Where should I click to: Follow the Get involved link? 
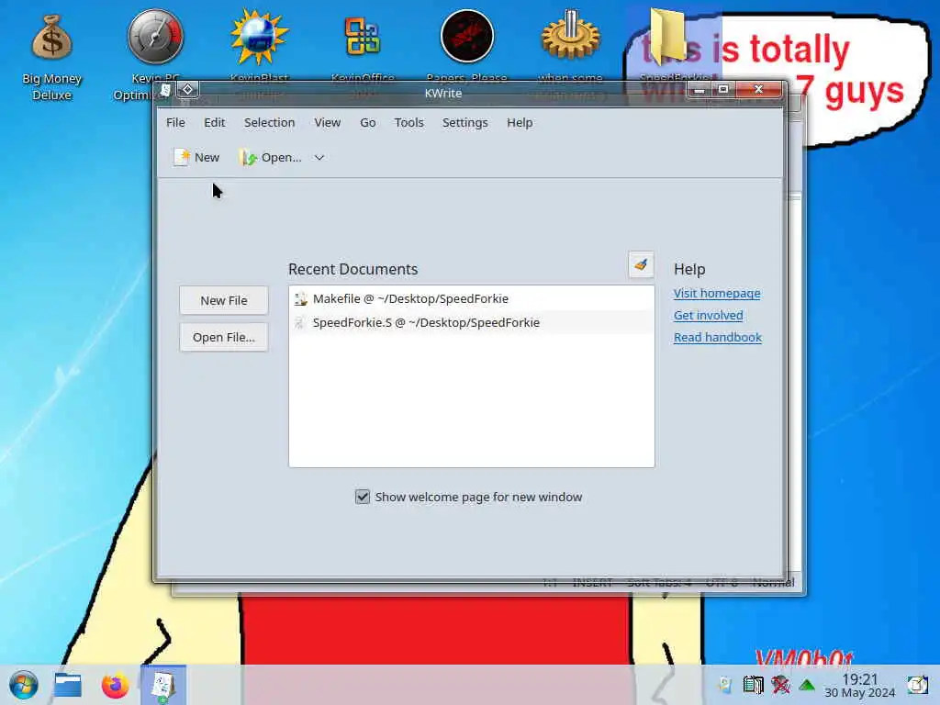coord(708,316)
